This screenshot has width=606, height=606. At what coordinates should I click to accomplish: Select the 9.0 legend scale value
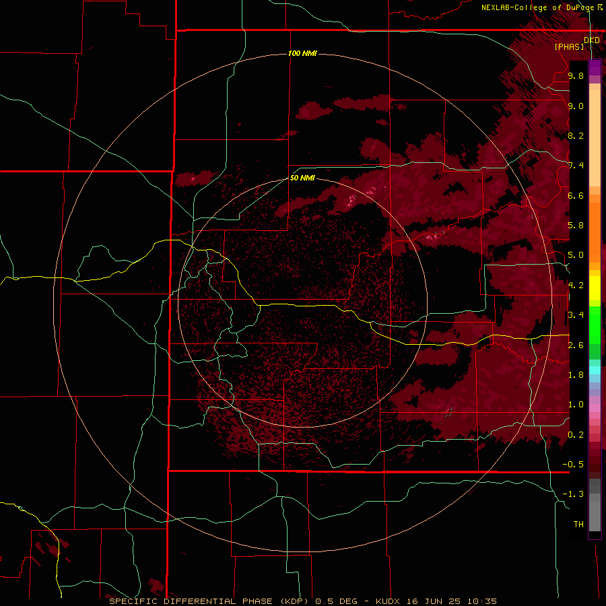[x=576, y=106]
